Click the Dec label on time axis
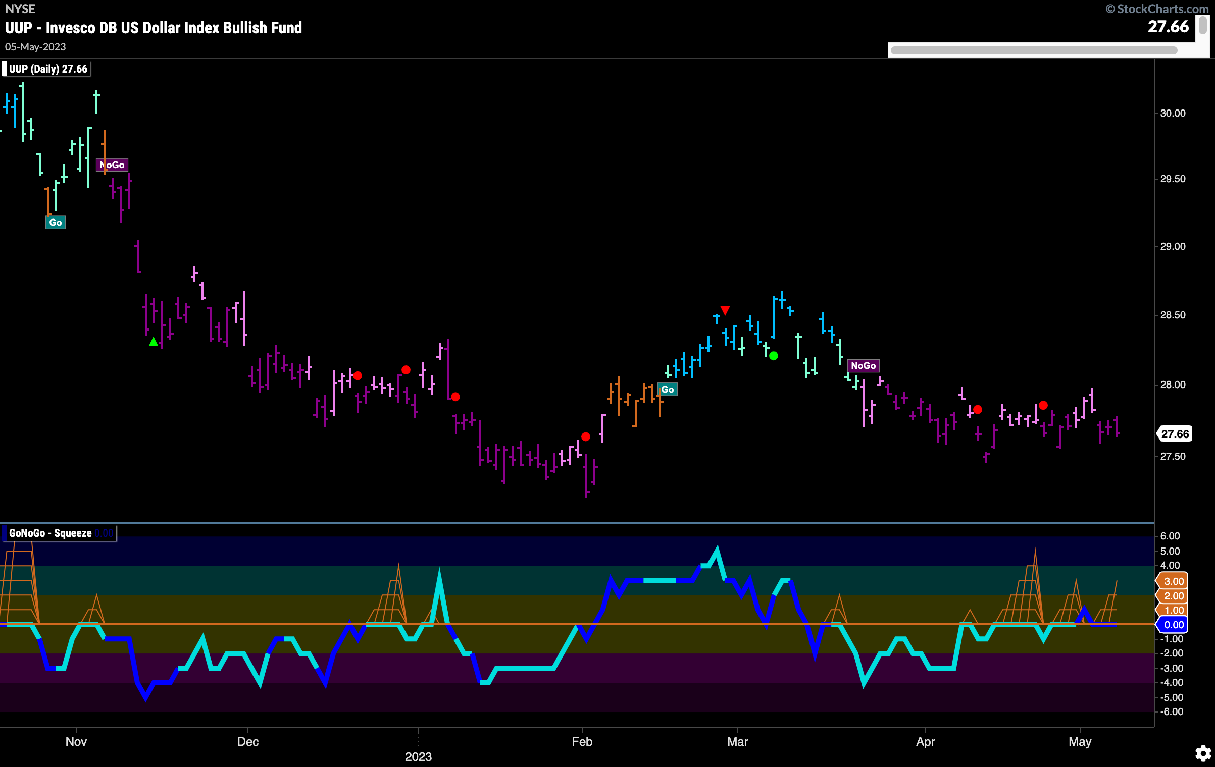Viewport: 1215px width, 767px height. point(248,741)
